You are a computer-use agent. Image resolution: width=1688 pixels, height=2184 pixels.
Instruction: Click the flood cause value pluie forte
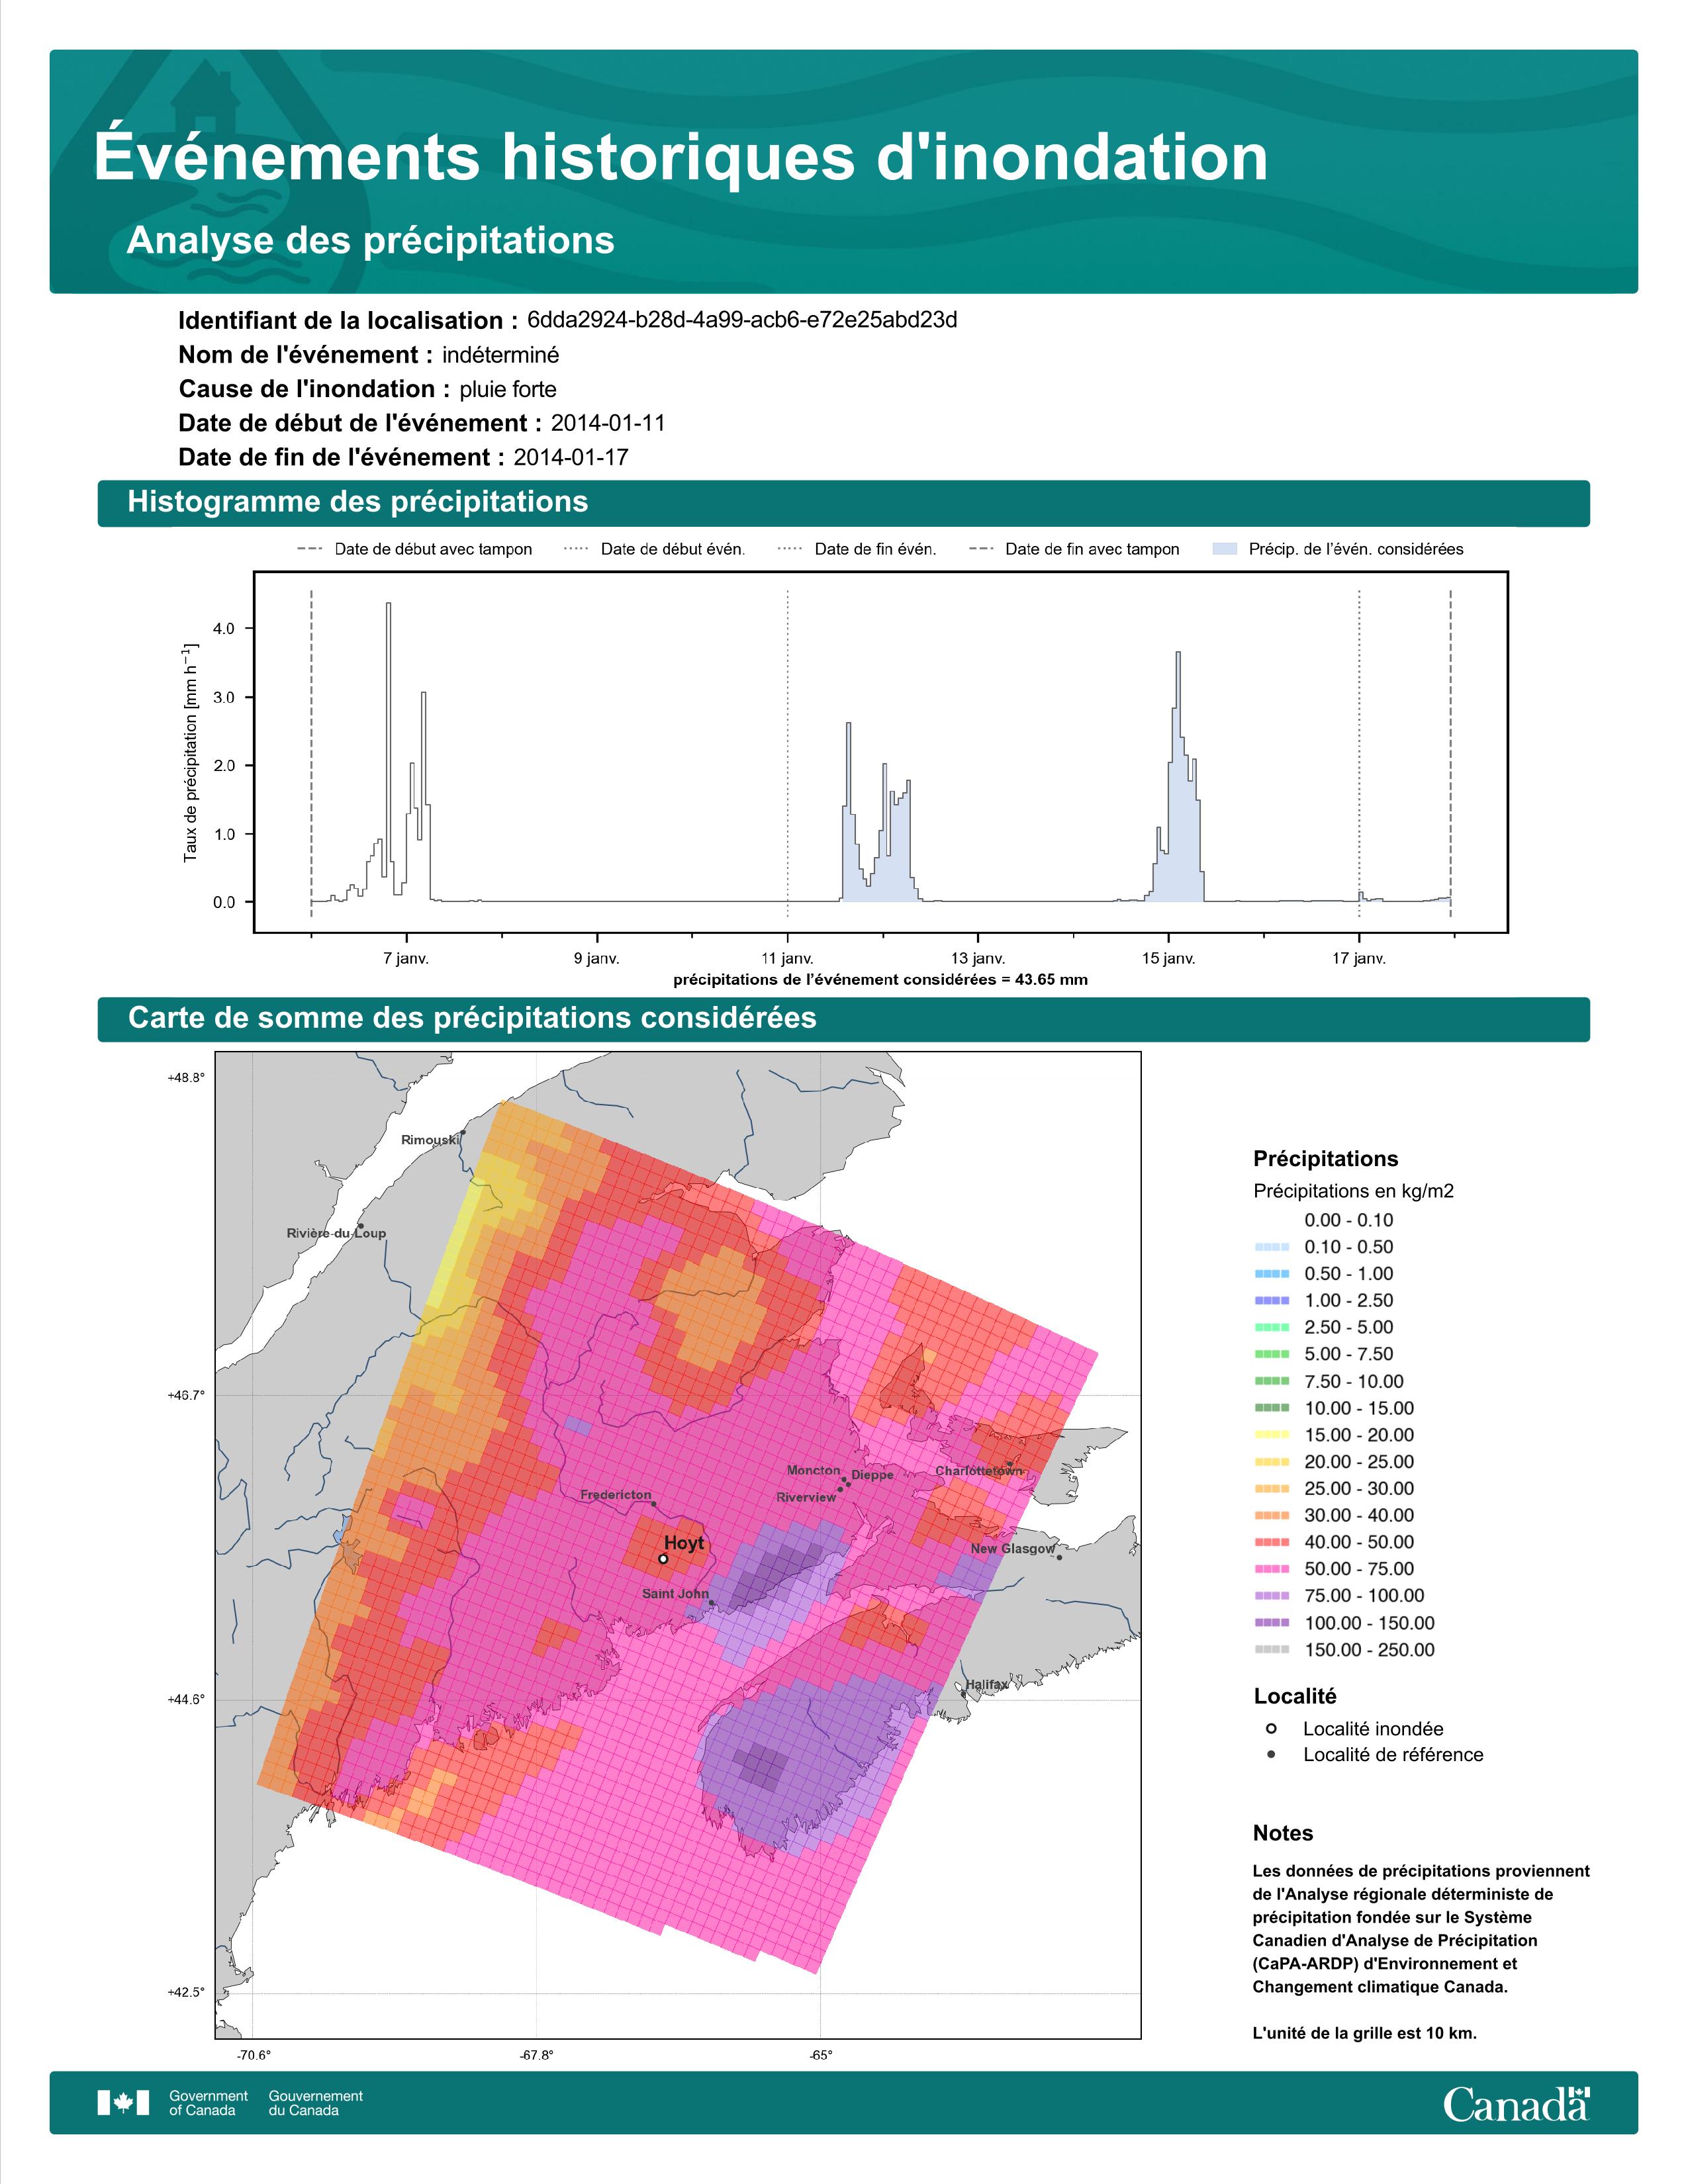[x=508, y=389]
